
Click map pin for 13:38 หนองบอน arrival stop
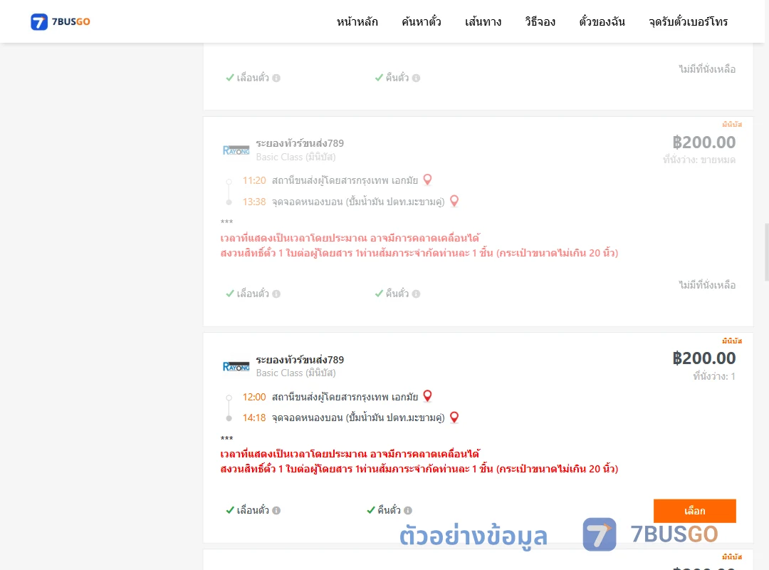(454, 202)
